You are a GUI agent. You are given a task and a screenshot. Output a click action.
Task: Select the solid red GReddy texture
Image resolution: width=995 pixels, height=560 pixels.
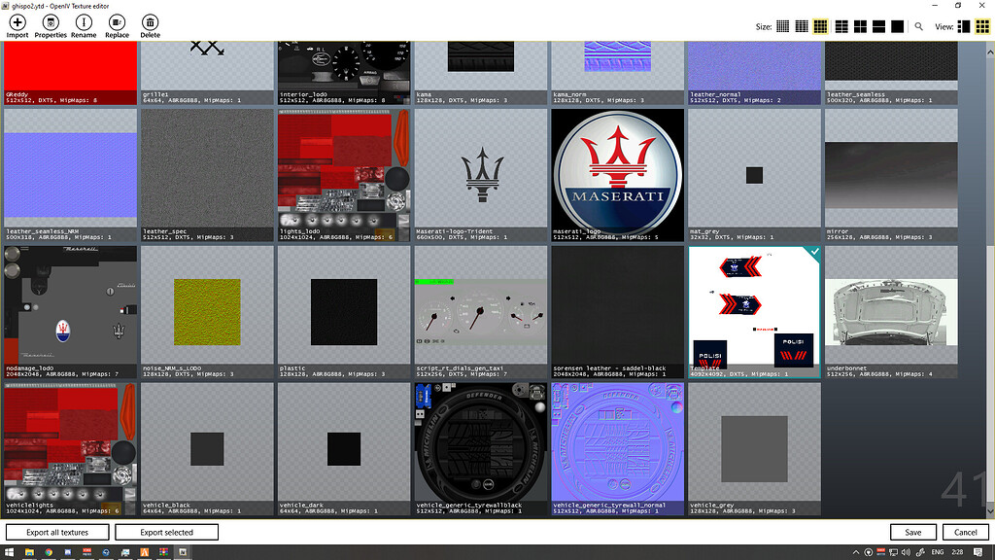(70, 68)
